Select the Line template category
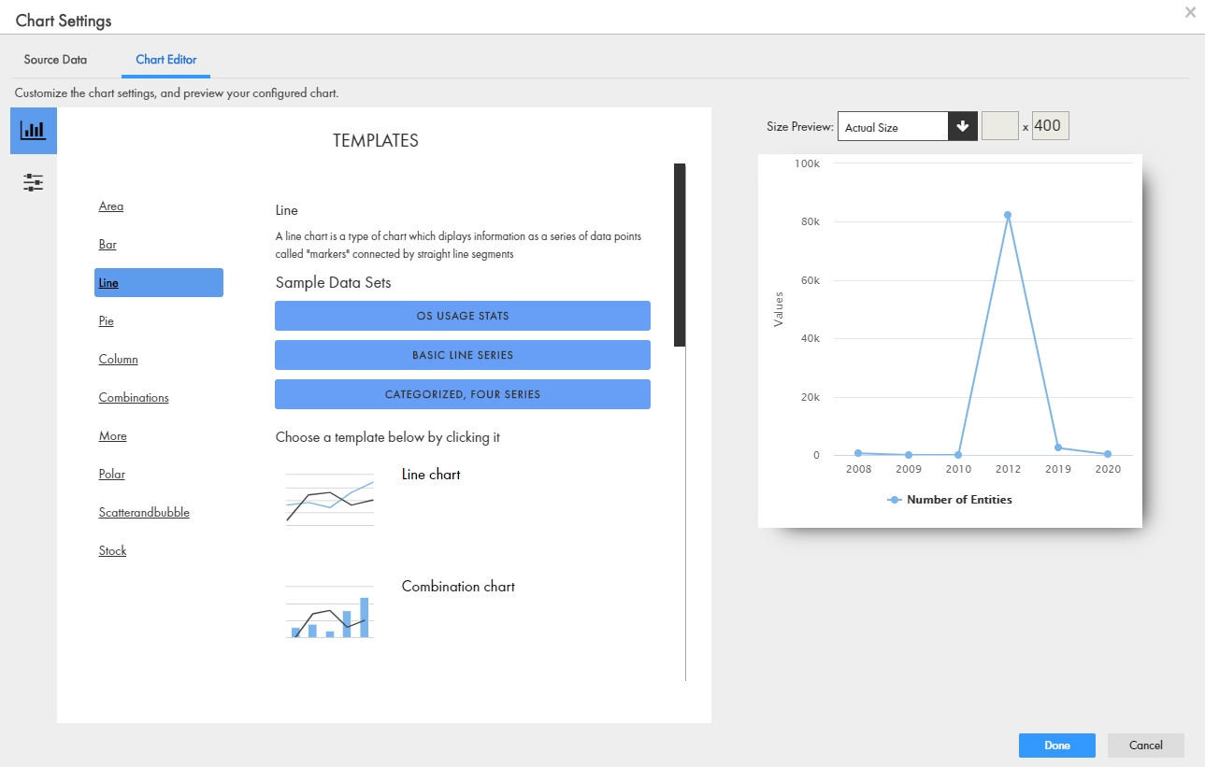 [159, 283]
